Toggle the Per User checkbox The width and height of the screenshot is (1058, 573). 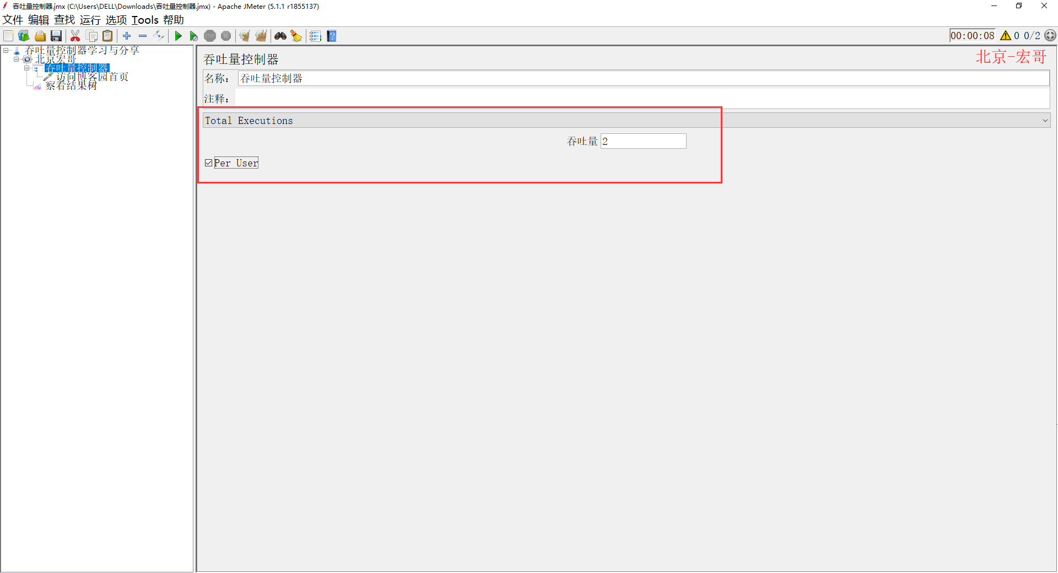pyautogui.click(x=208, y=163)
